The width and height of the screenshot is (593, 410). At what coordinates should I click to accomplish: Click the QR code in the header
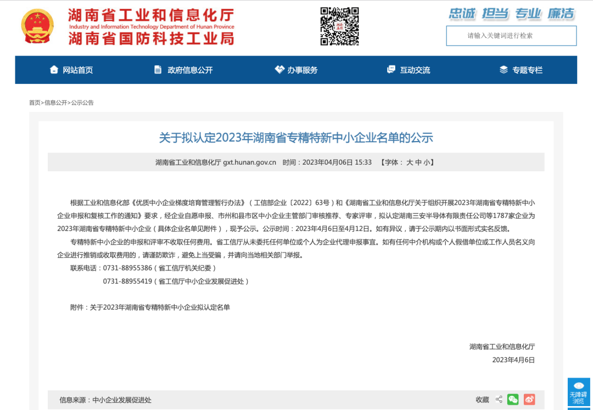(x=340, y=26)
